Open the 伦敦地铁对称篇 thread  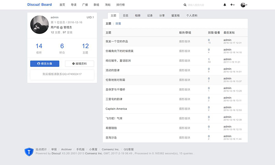tap(115, 80)
